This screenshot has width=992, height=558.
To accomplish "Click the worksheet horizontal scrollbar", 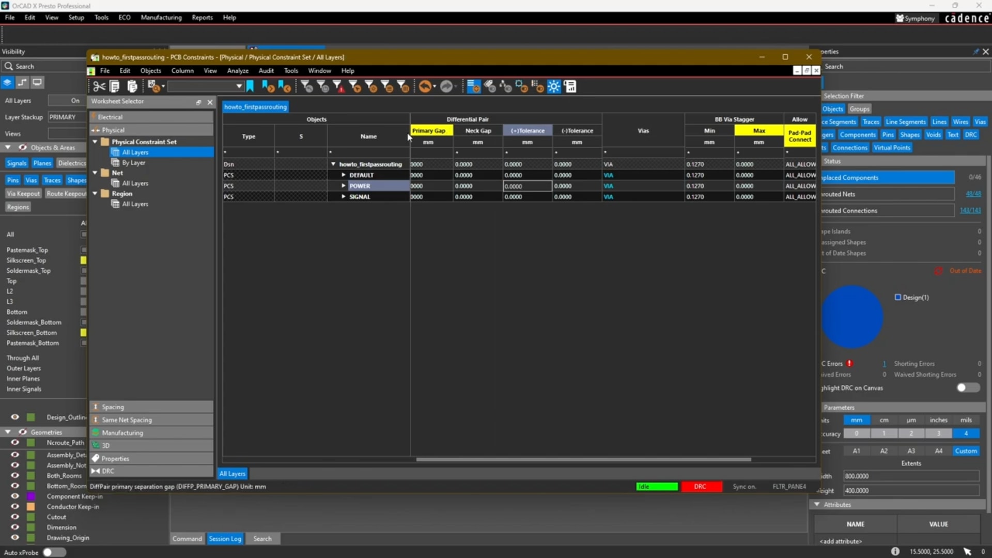I will [583, 459].
